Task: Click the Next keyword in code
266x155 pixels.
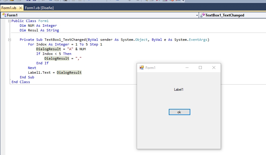Action: pos(32,68)
